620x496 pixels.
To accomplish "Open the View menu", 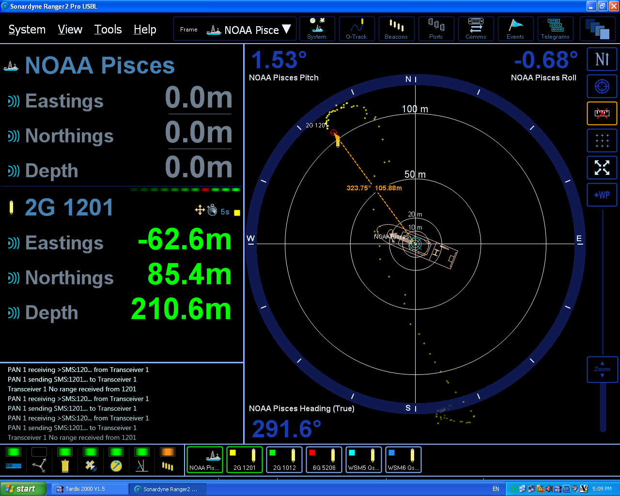I will pyautogui.click(x=70, y=30).
